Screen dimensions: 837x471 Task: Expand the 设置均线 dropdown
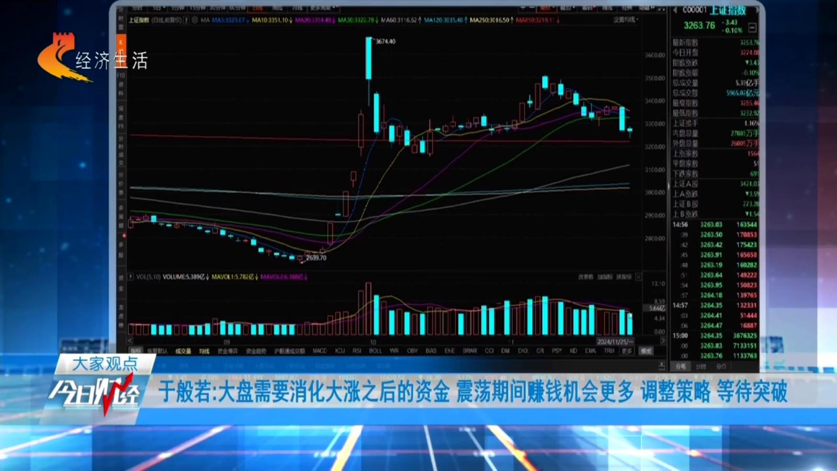click(626, 20)
